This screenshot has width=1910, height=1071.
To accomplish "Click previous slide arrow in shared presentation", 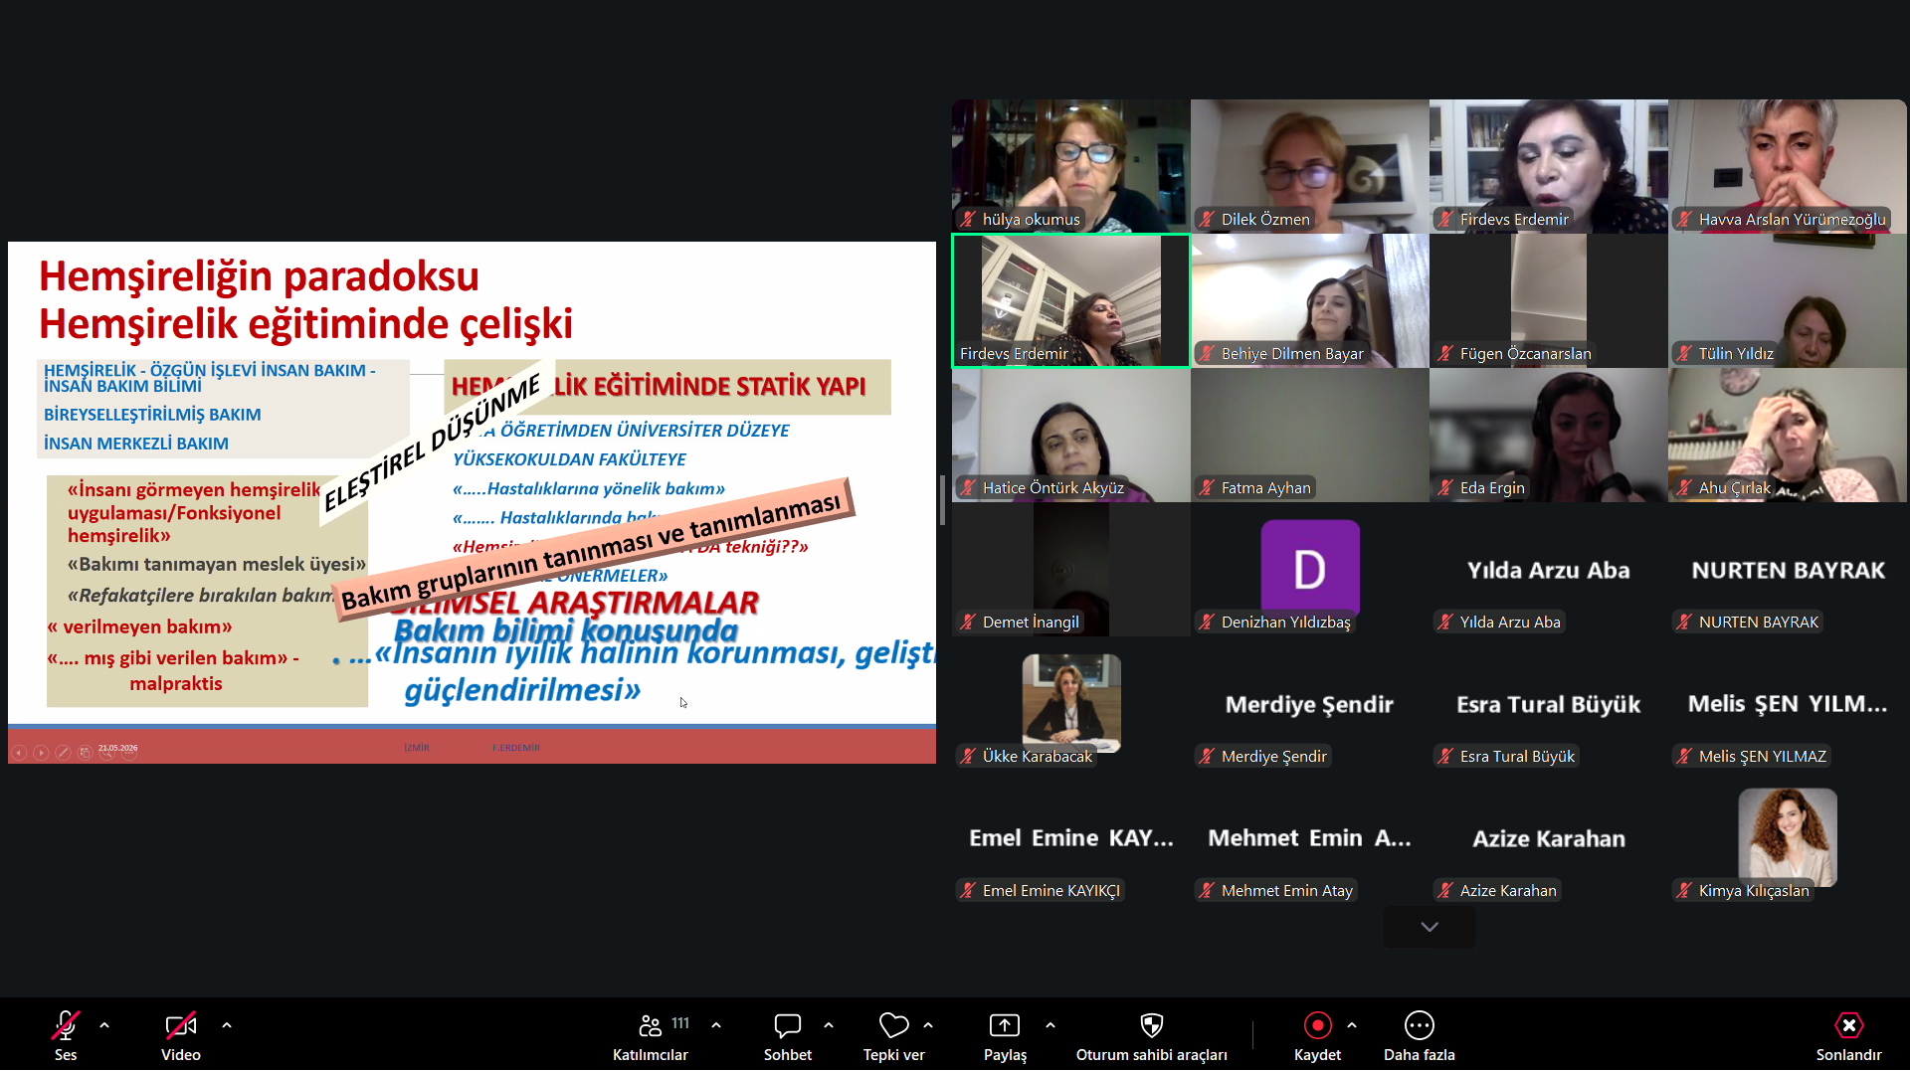I will [19, 753].
